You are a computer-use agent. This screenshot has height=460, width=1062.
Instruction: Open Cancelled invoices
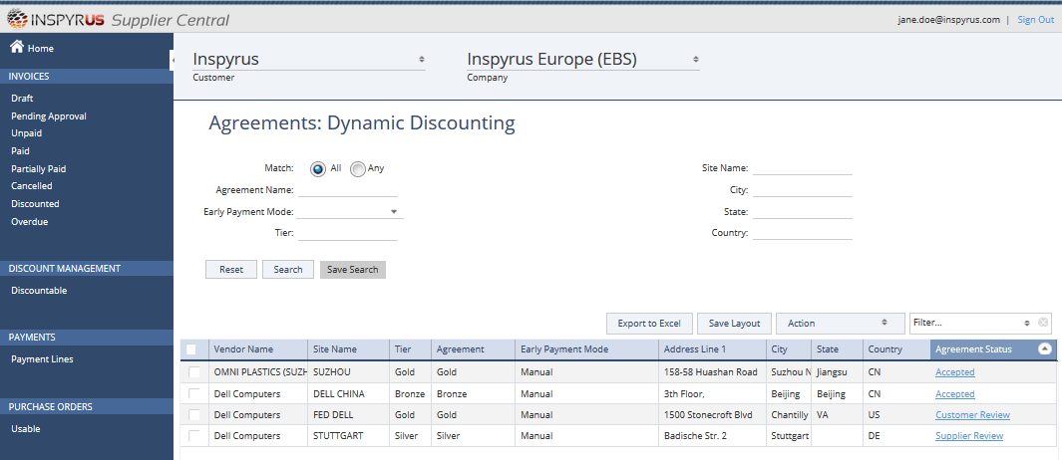coord(32,185)
